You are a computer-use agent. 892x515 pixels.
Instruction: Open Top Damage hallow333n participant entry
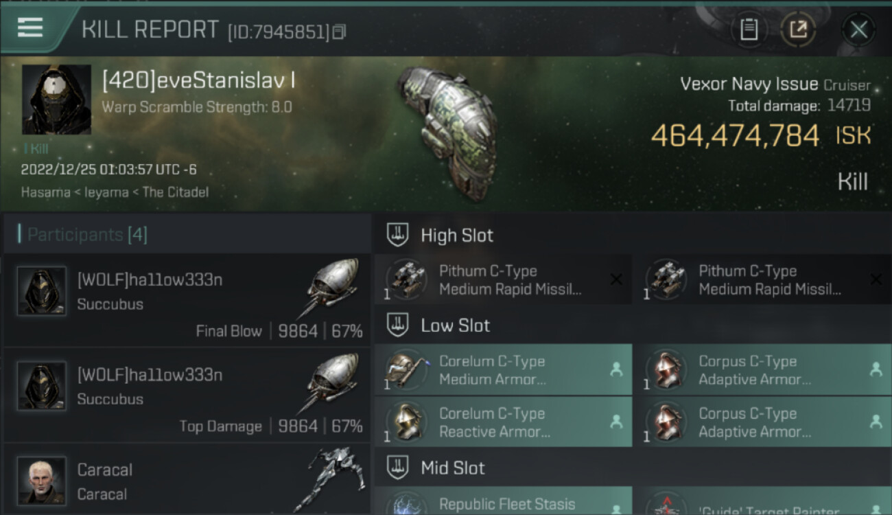pyautogui.click(x=187, y=395)
